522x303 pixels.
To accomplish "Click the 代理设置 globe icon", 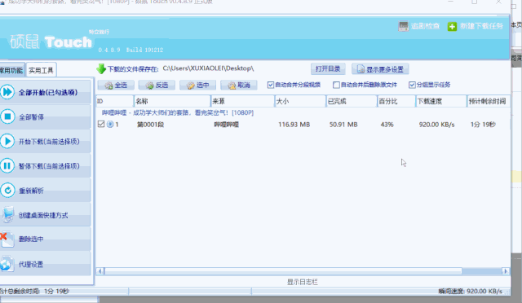I will click(x=7, y=264).
